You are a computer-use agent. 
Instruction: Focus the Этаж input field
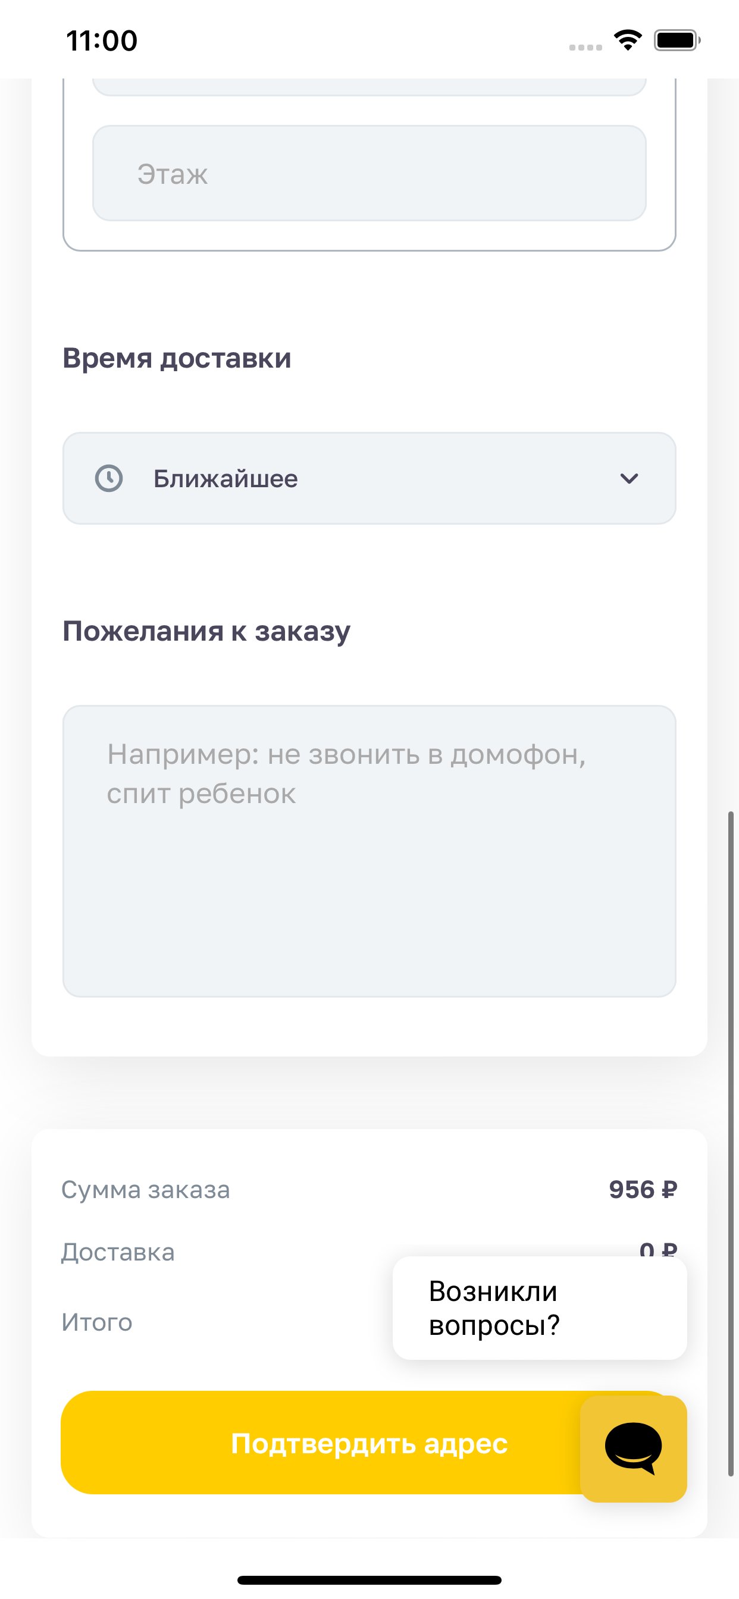tap(369, 173)
